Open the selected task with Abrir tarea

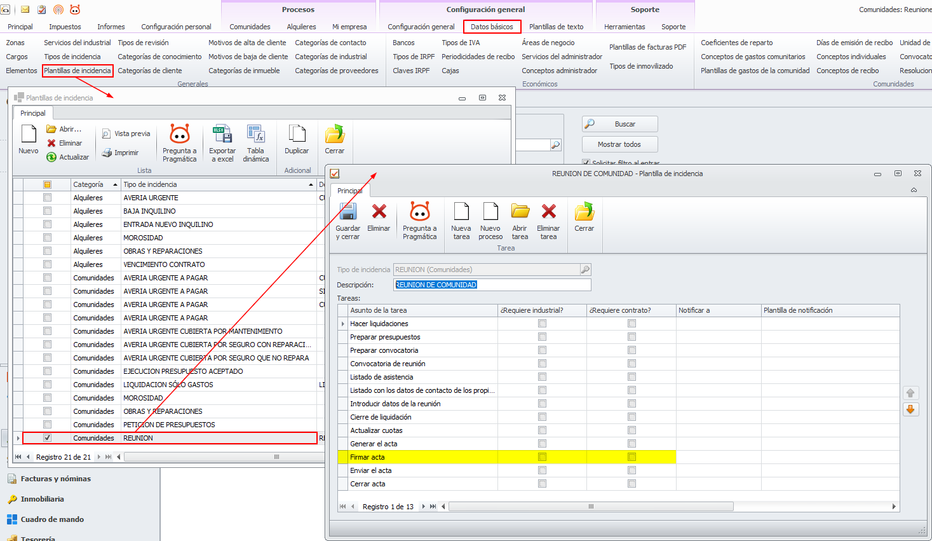tap(520, 221)
